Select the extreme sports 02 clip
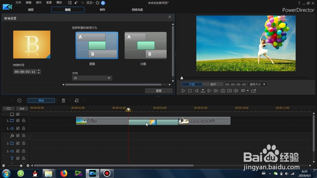 click(x=204, y=121)
